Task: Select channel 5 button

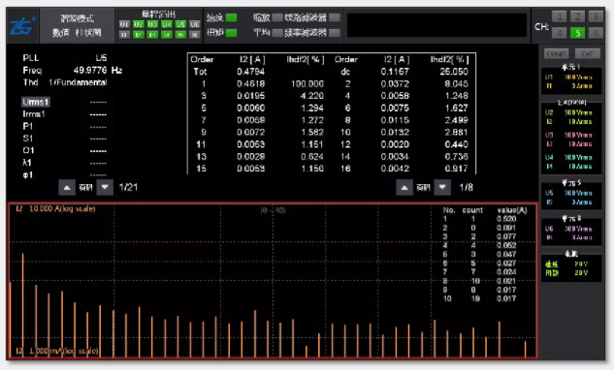Action: point(577,33)
